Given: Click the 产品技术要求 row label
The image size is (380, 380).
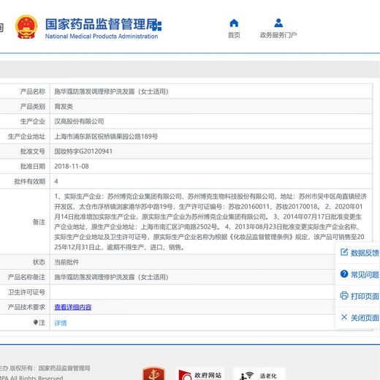Looking at the screenshot, I should (26, 307).
